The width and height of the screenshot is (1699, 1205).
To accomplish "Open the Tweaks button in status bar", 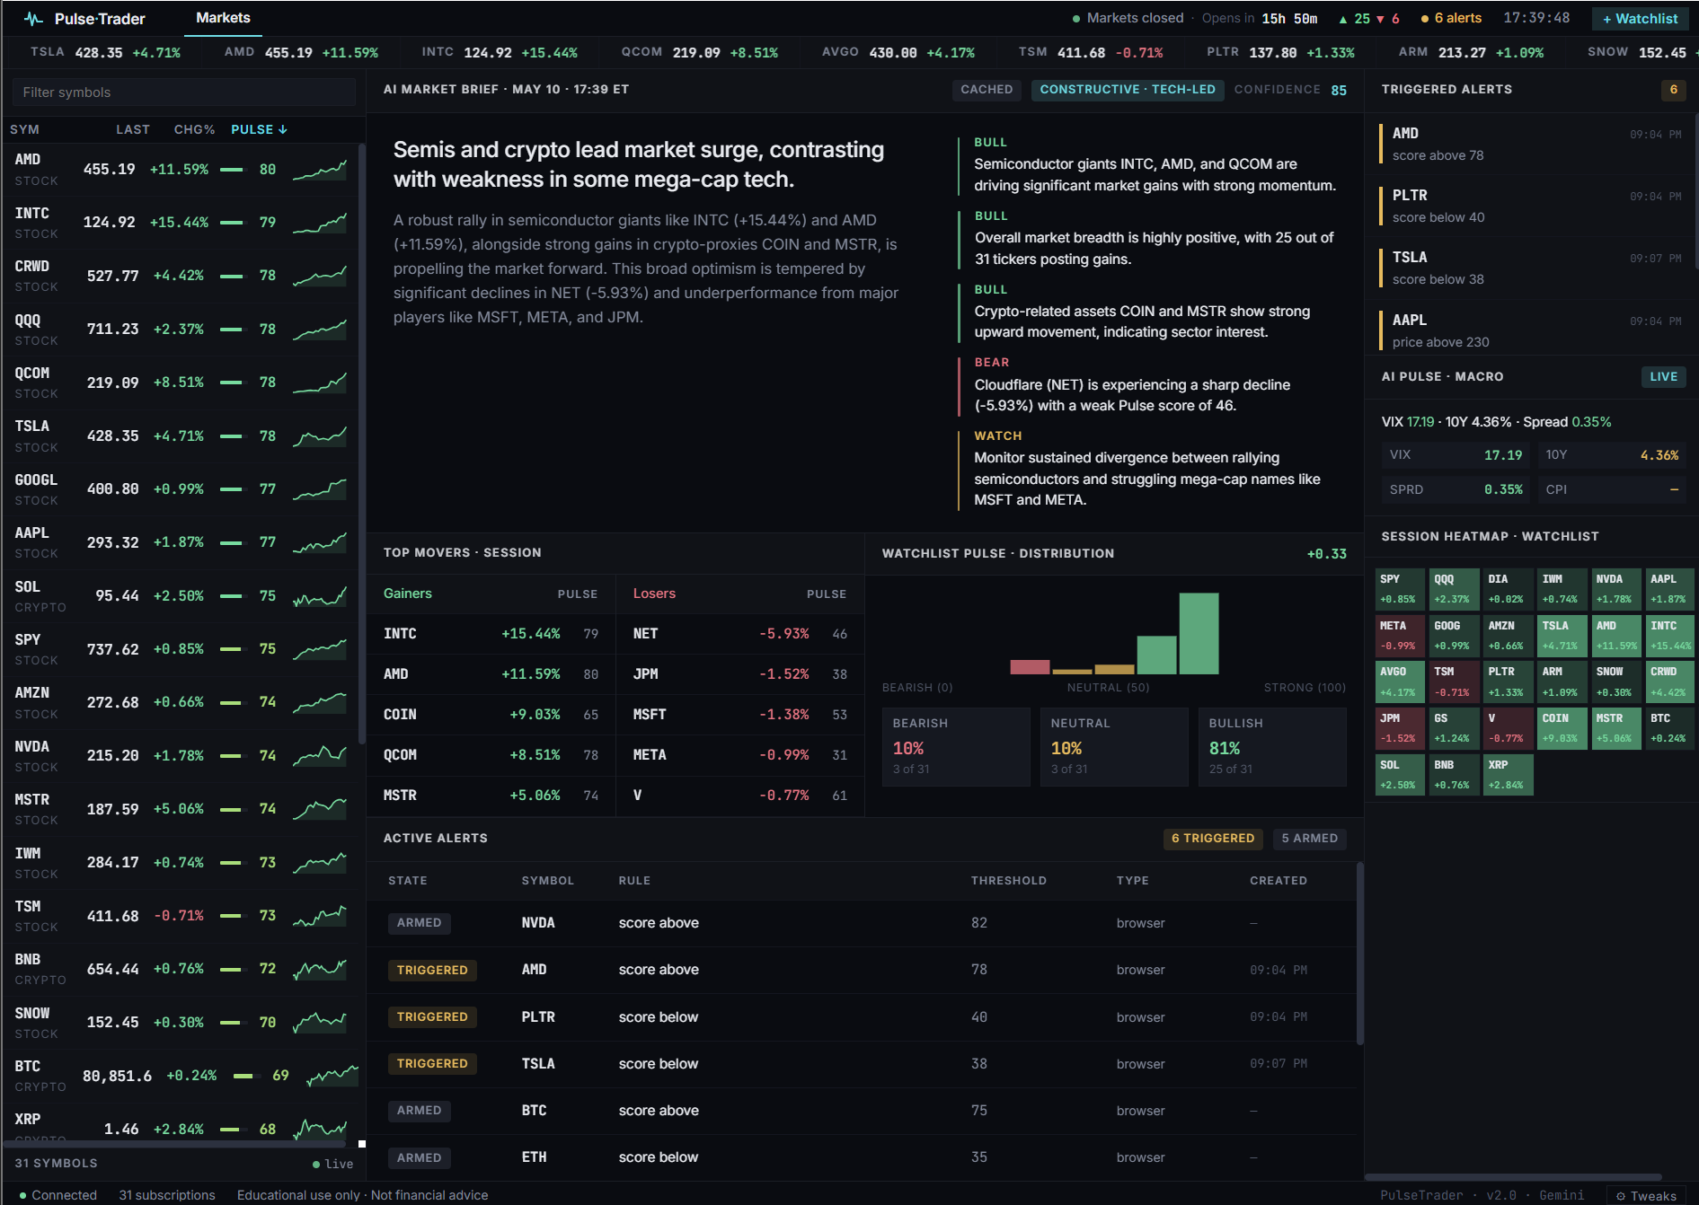I will [1646, 1196].
